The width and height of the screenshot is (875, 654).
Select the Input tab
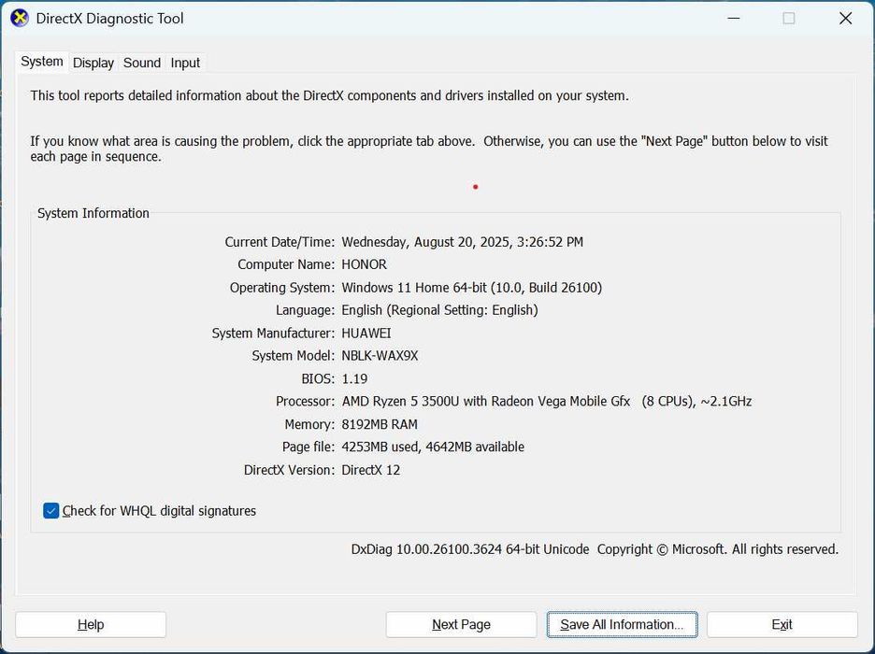pos(185,63)
